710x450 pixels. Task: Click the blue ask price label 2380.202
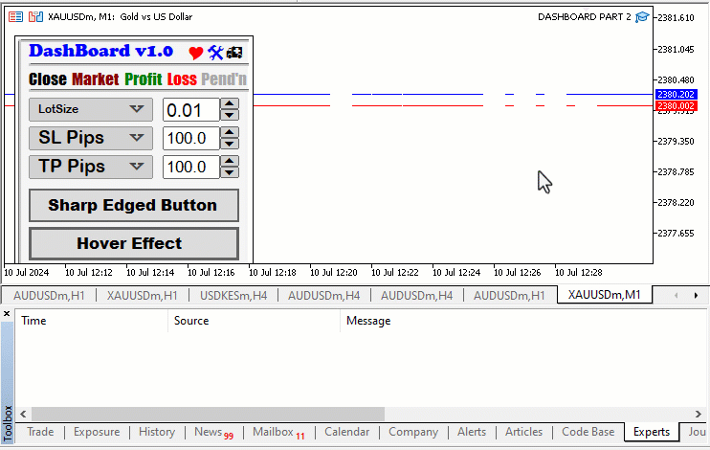(x=677, y=94)
